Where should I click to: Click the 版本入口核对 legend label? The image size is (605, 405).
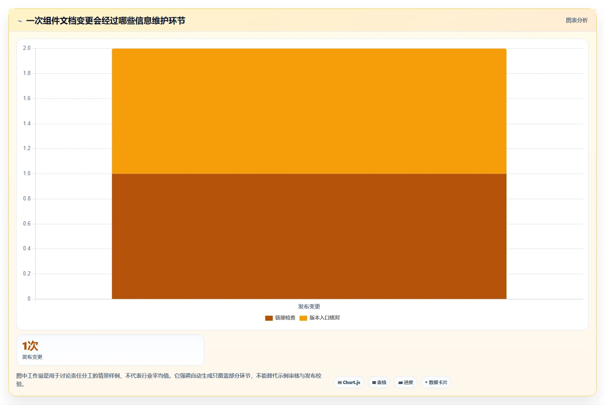(x=325, y=318)
